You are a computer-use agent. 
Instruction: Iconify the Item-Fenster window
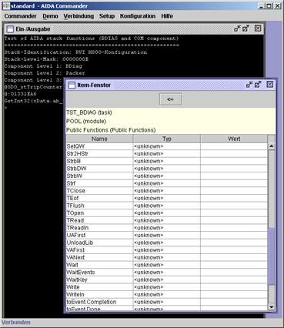click(249, 85)
